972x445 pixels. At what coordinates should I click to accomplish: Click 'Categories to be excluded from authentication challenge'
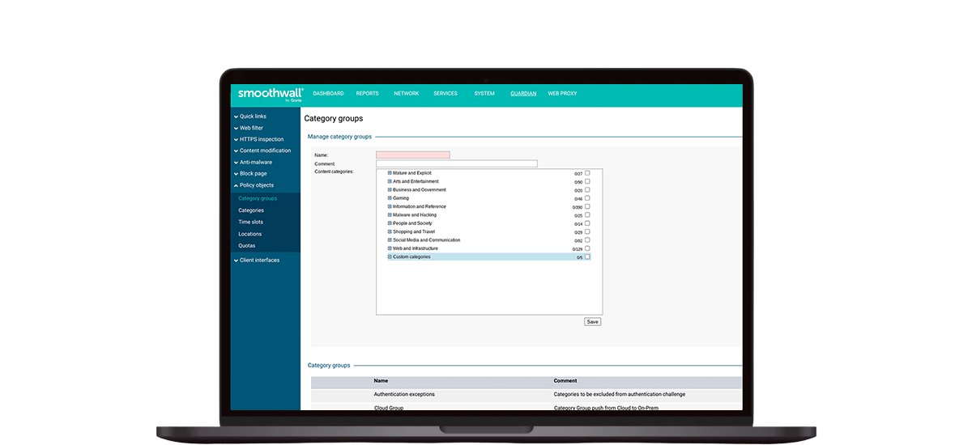tap(620, 395)
